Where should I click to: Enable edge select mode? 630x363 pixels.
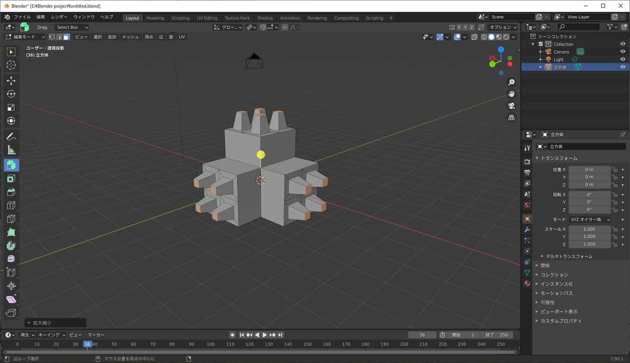pos(59,37)
